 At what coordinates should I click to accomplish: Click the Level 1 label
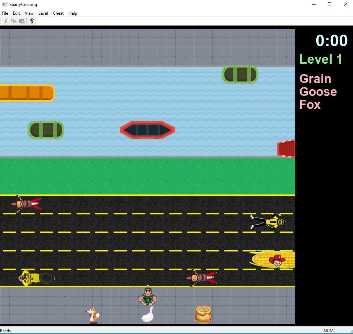(x=321, y=59)
